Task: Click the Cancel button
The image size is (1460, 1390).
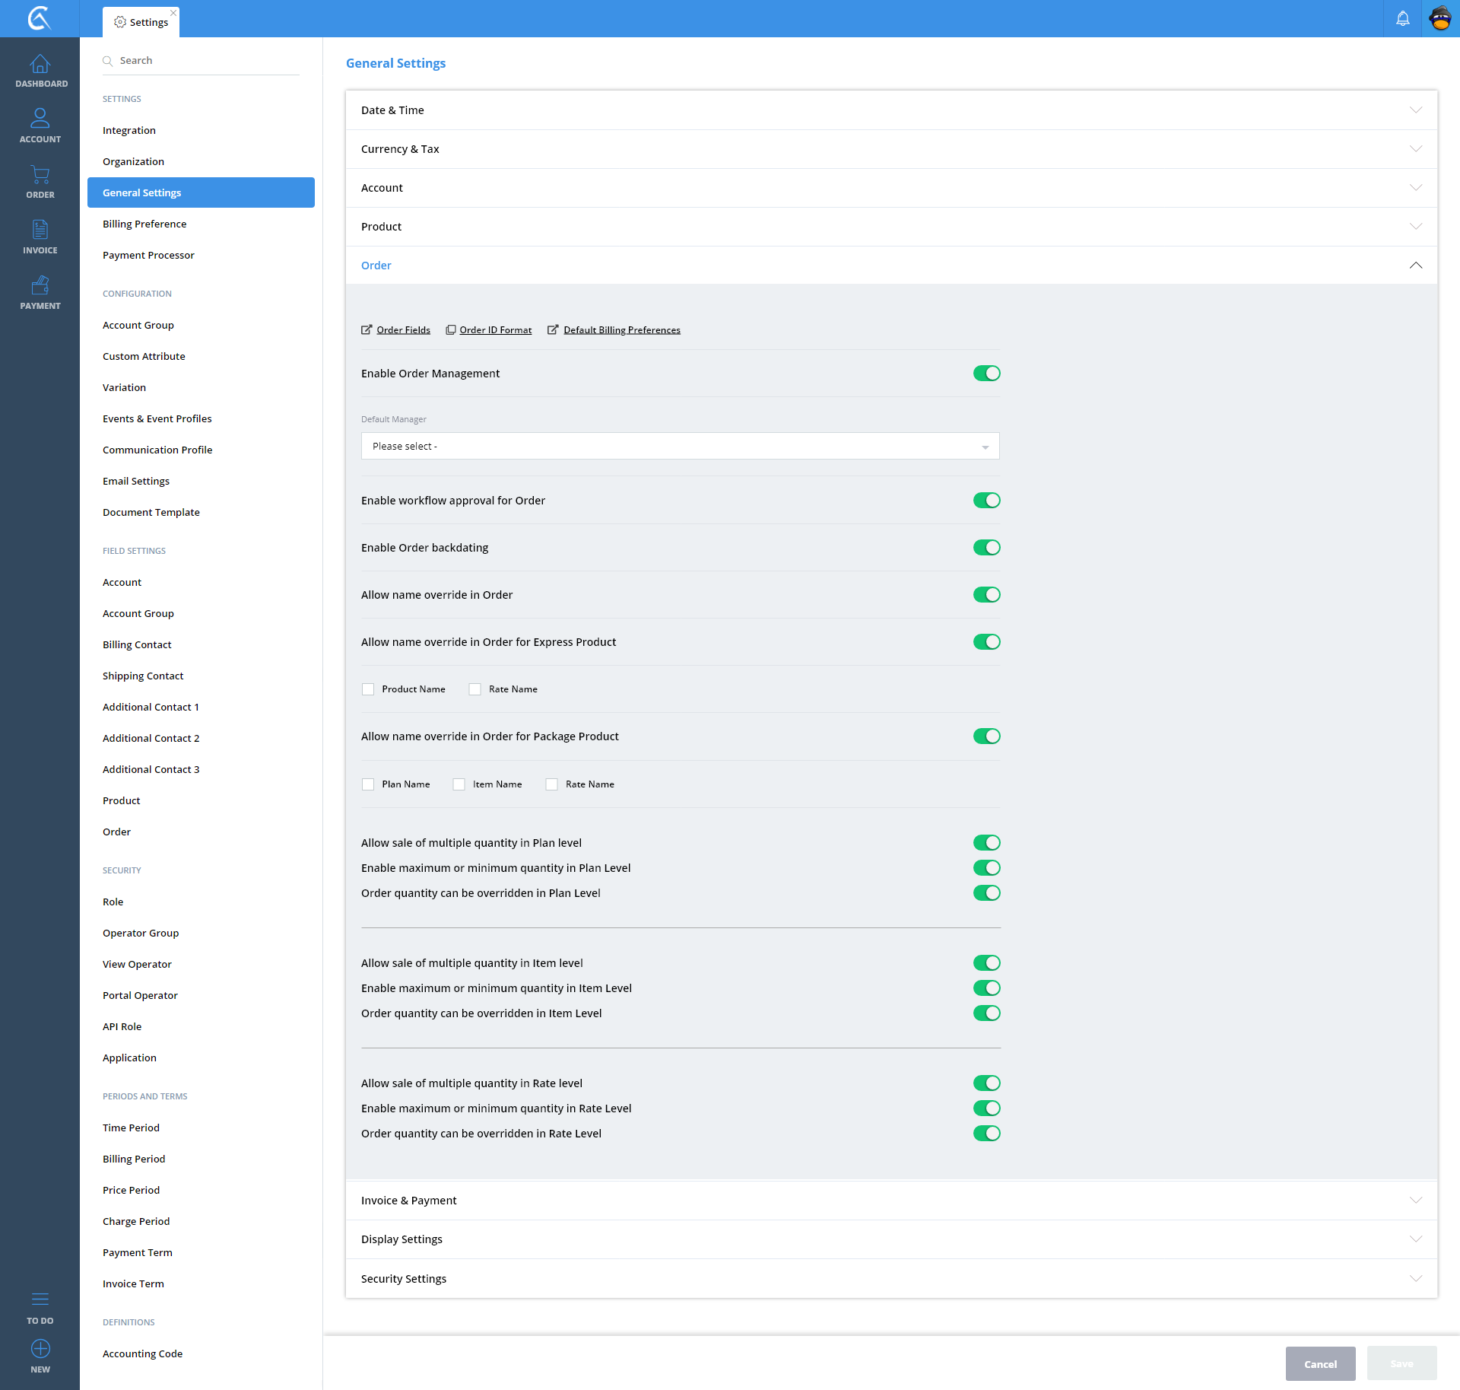Action: tap(1320, 1364)
